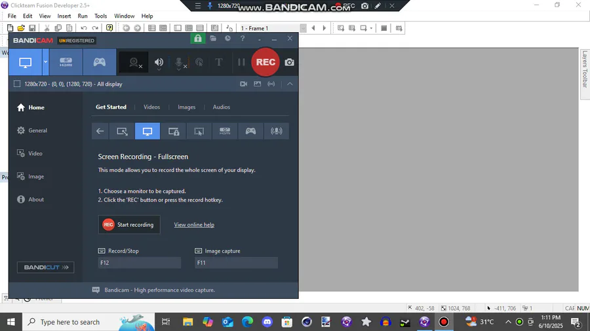Toggle text overlay T icon
Screen dimensions: 590x331
(218, 62)
